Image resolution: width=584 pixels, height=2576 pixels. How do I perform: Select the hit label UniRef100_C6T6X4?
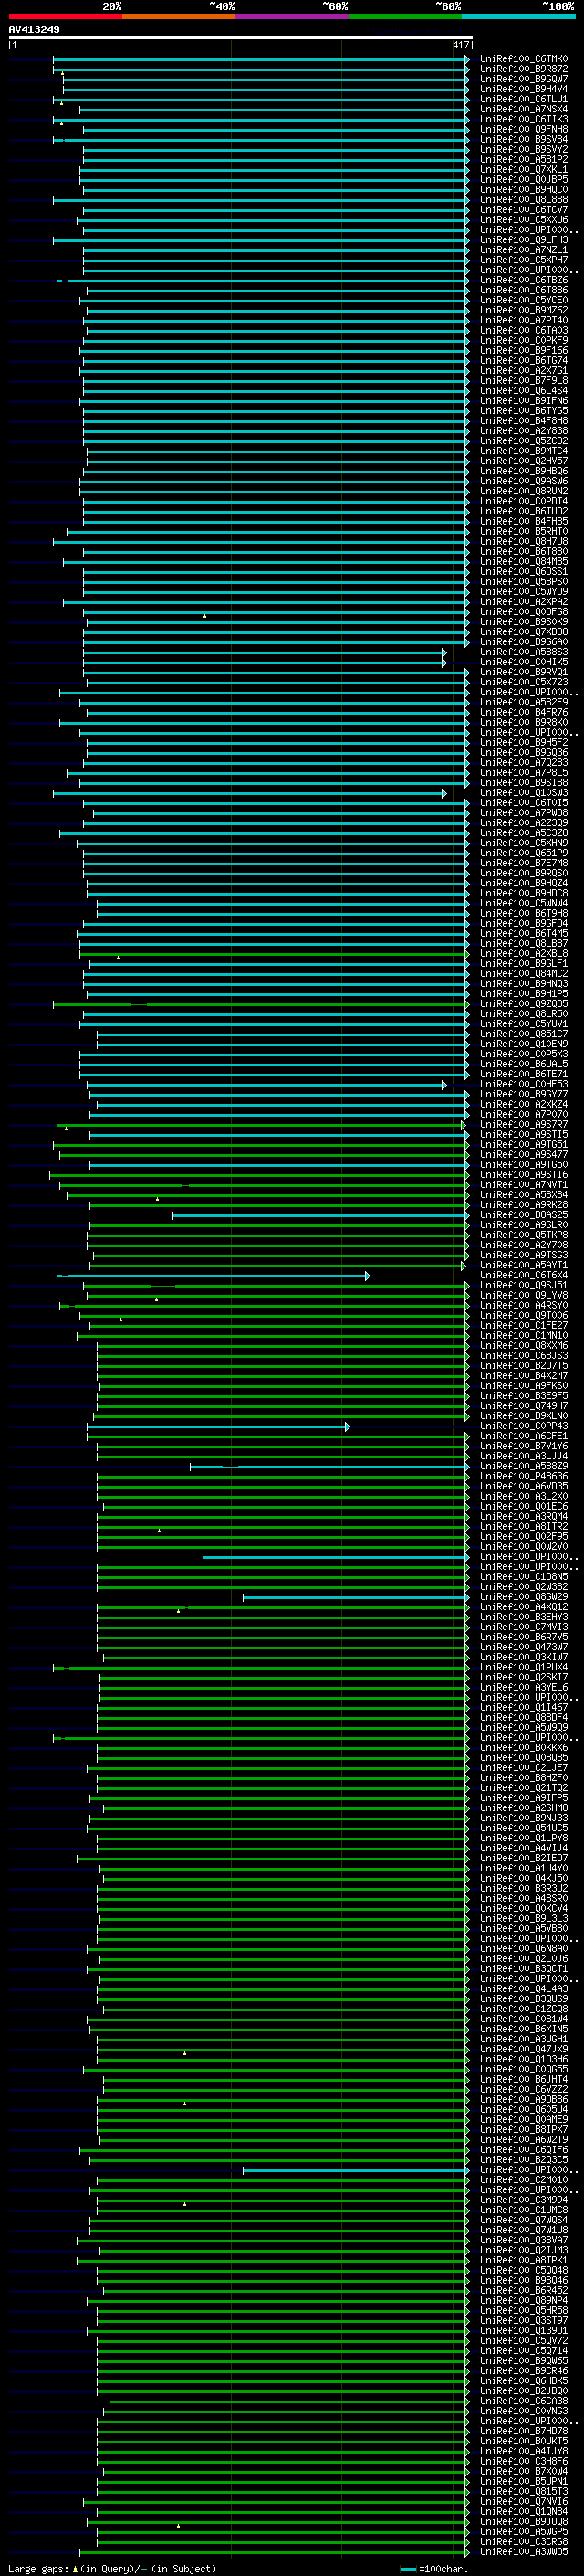pos(524,1275)
